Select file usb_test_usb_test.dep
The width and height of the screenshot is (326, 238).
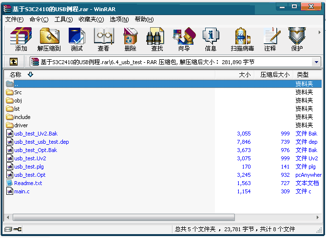41,142
